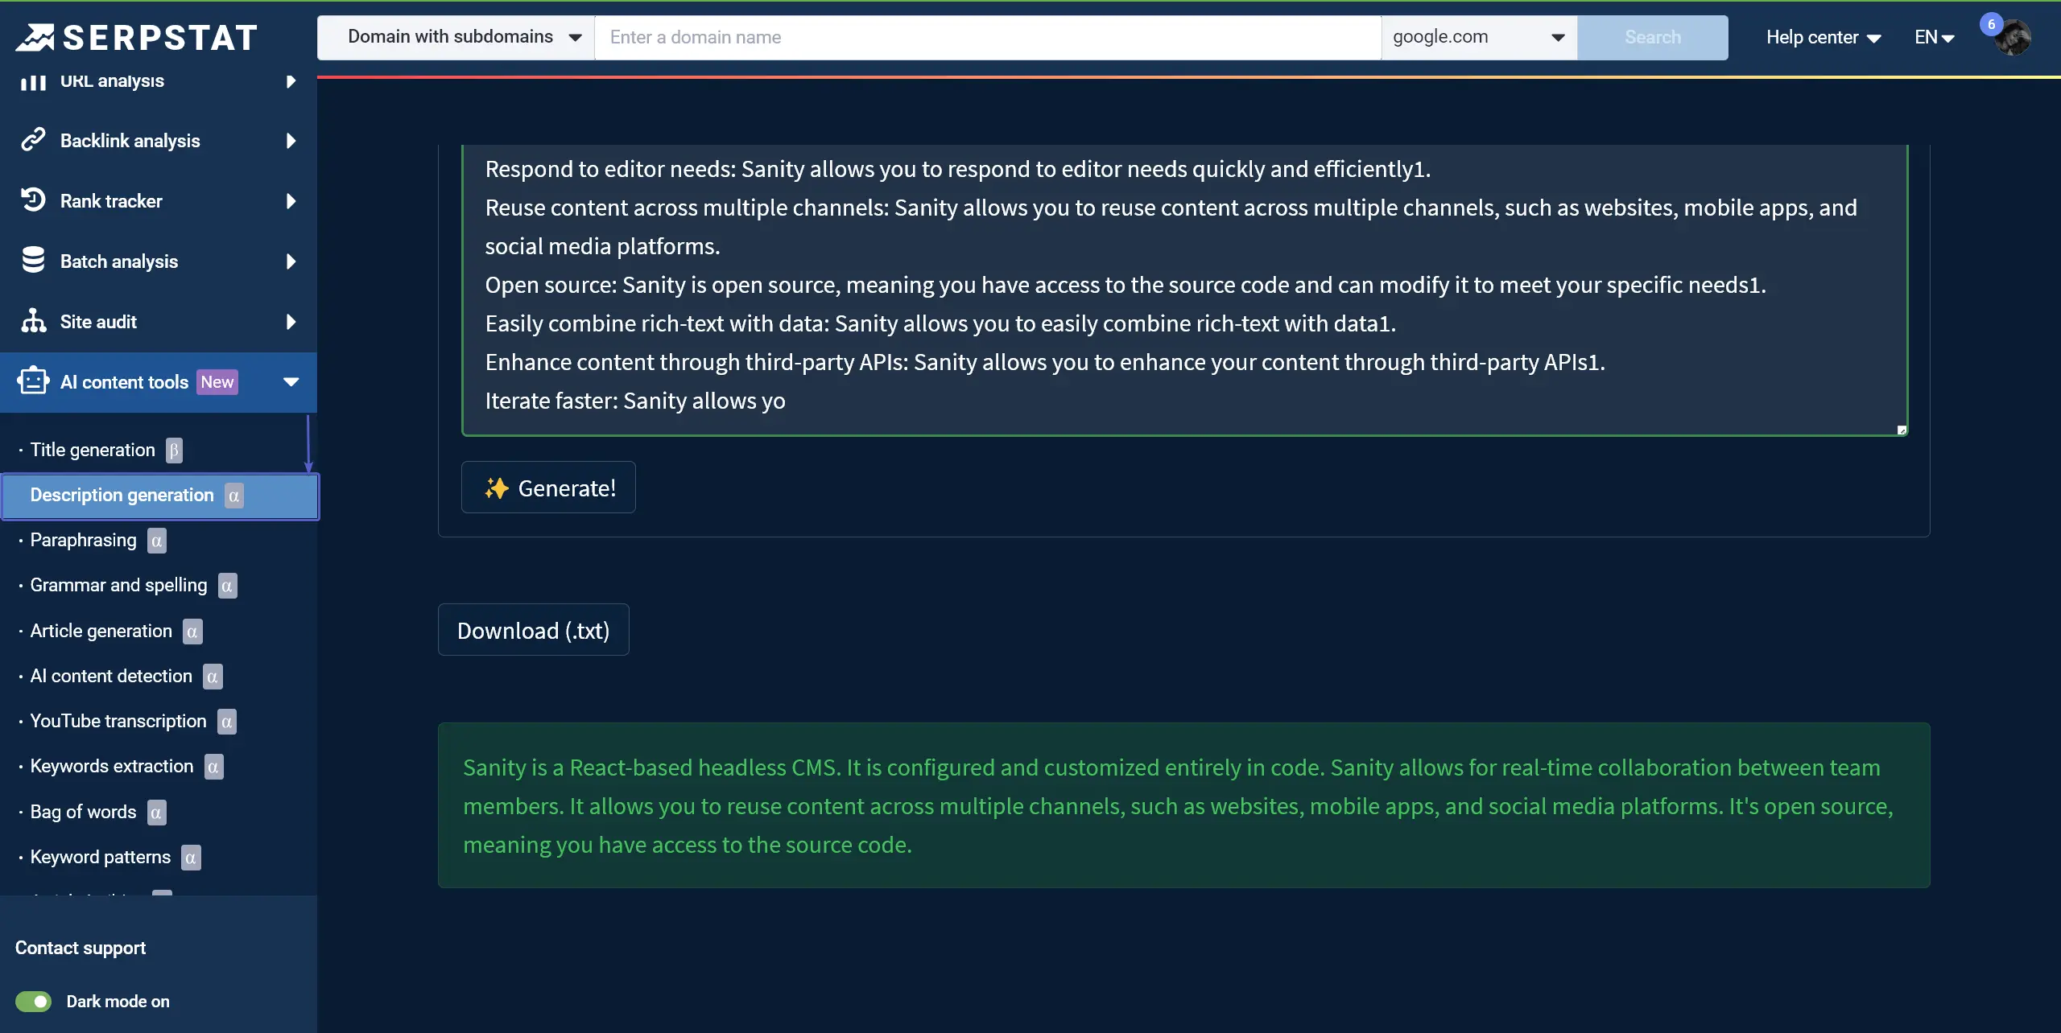Click the 'Dark mode on' label text
Screen dimensions: 2061x1033
(x=118, y=1002)
